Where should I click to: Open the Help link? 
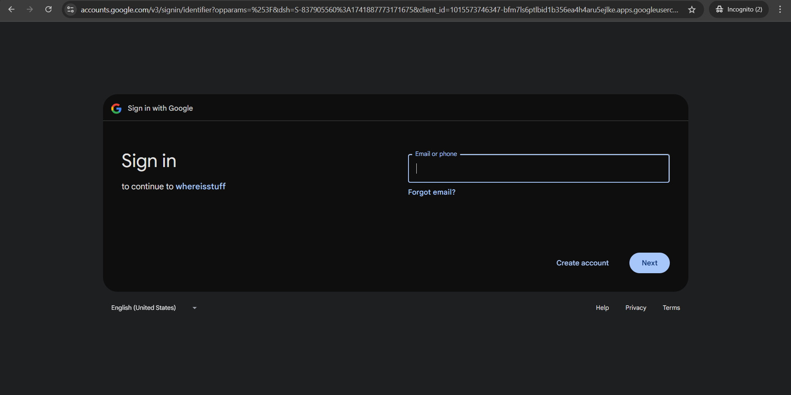[x=602, y=308]
